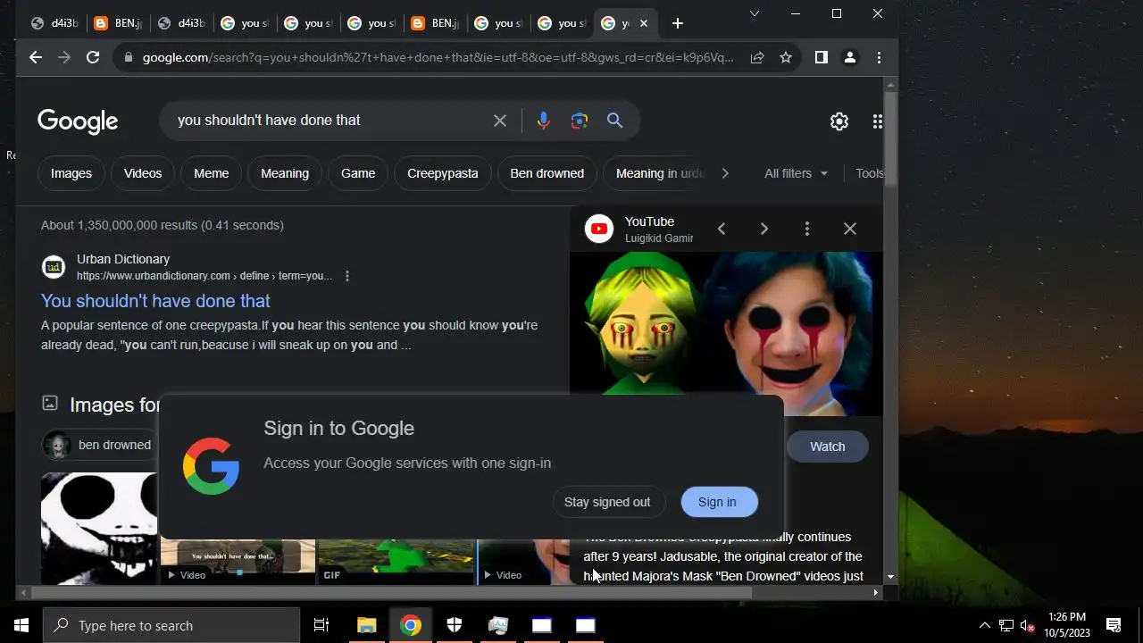The width and height of the screenshot is (1143, 643).
Task: Open Chrome three-dot menu
Action: [879, 57]
